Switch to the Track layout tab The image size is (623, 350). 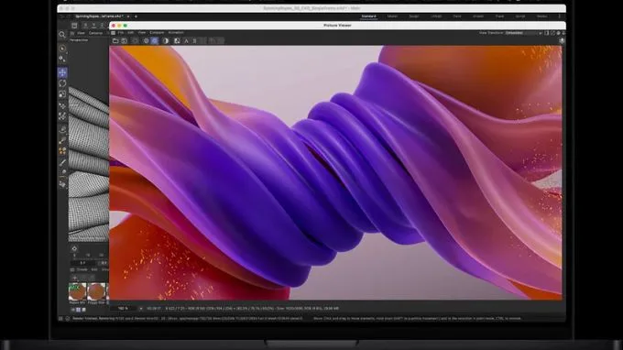point(499,16)
